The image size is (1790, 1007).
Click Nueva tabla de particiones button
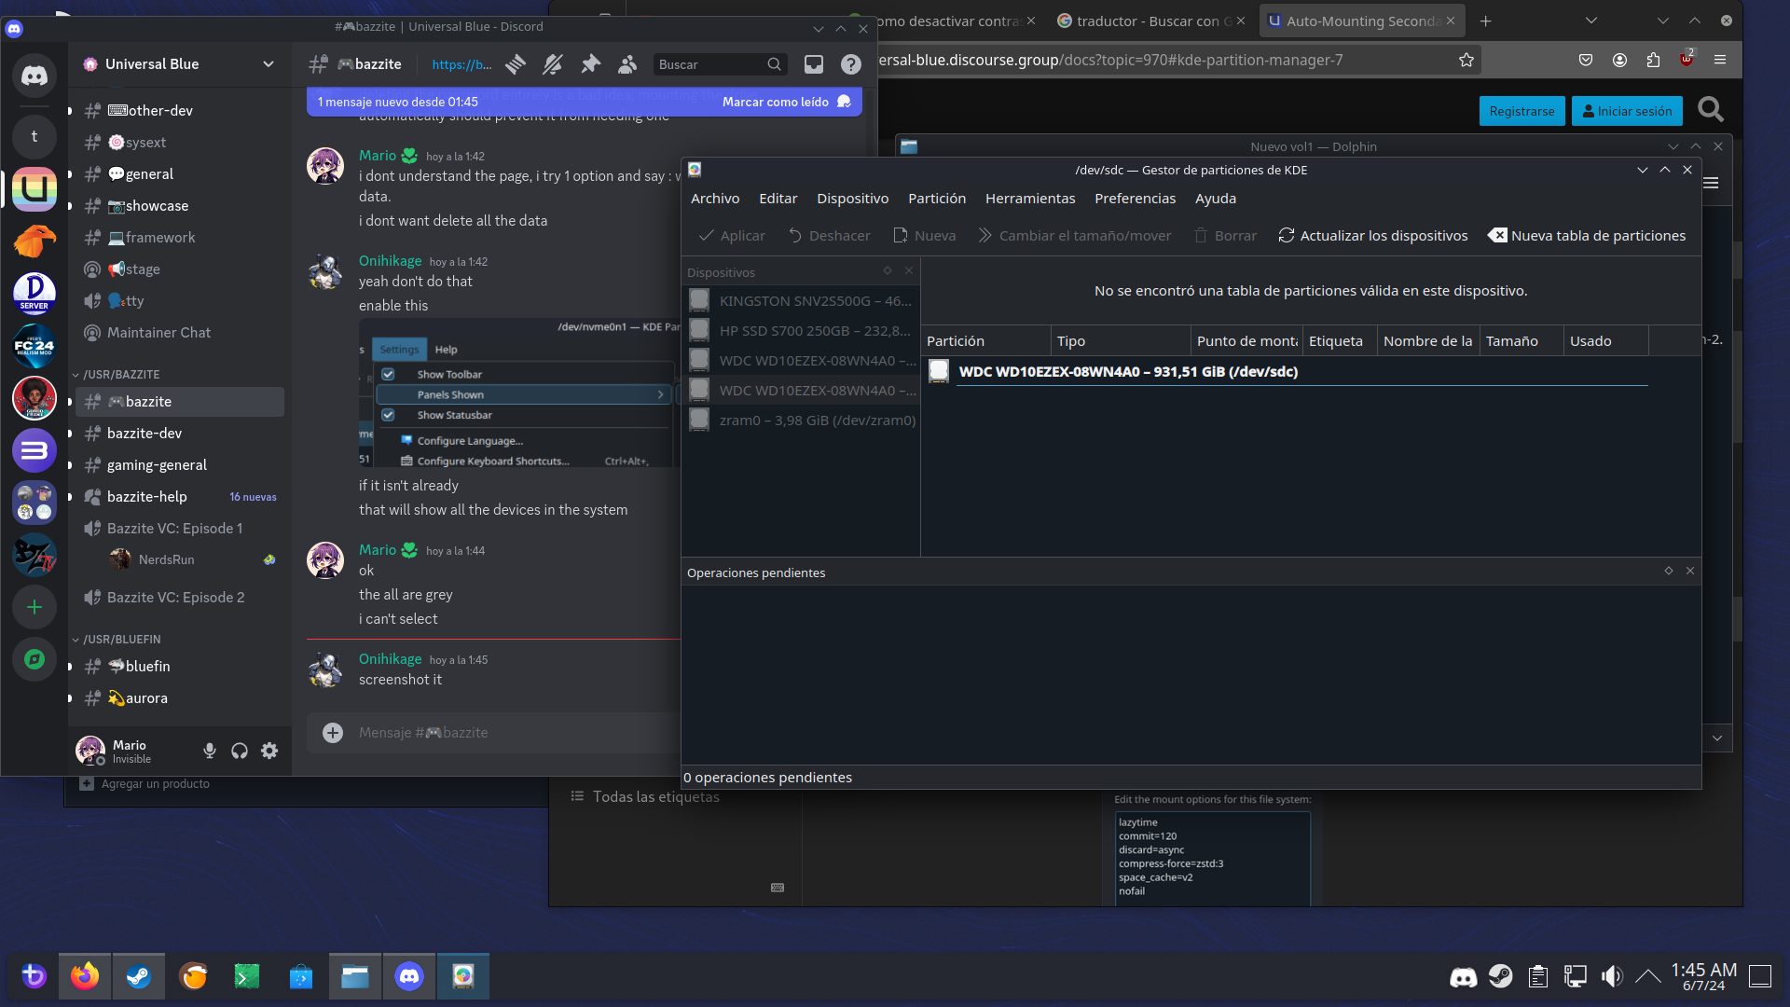(1587, 236)
